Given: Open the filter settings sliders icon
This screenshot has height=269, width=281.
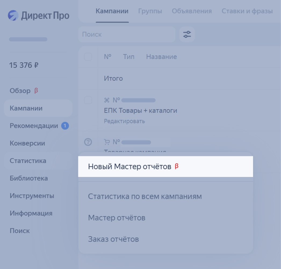Looking at the screenshot, I should [x=187, y=34].
